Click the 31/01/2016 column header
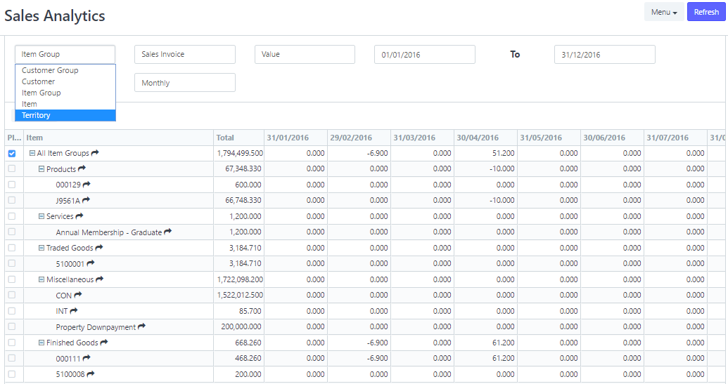Image resolution: width=728 pixels, height=384 pixels. click(x=295, y=138)
